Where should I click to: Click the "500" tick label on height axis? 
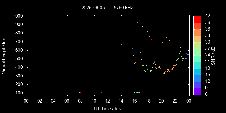click(20, 59)
